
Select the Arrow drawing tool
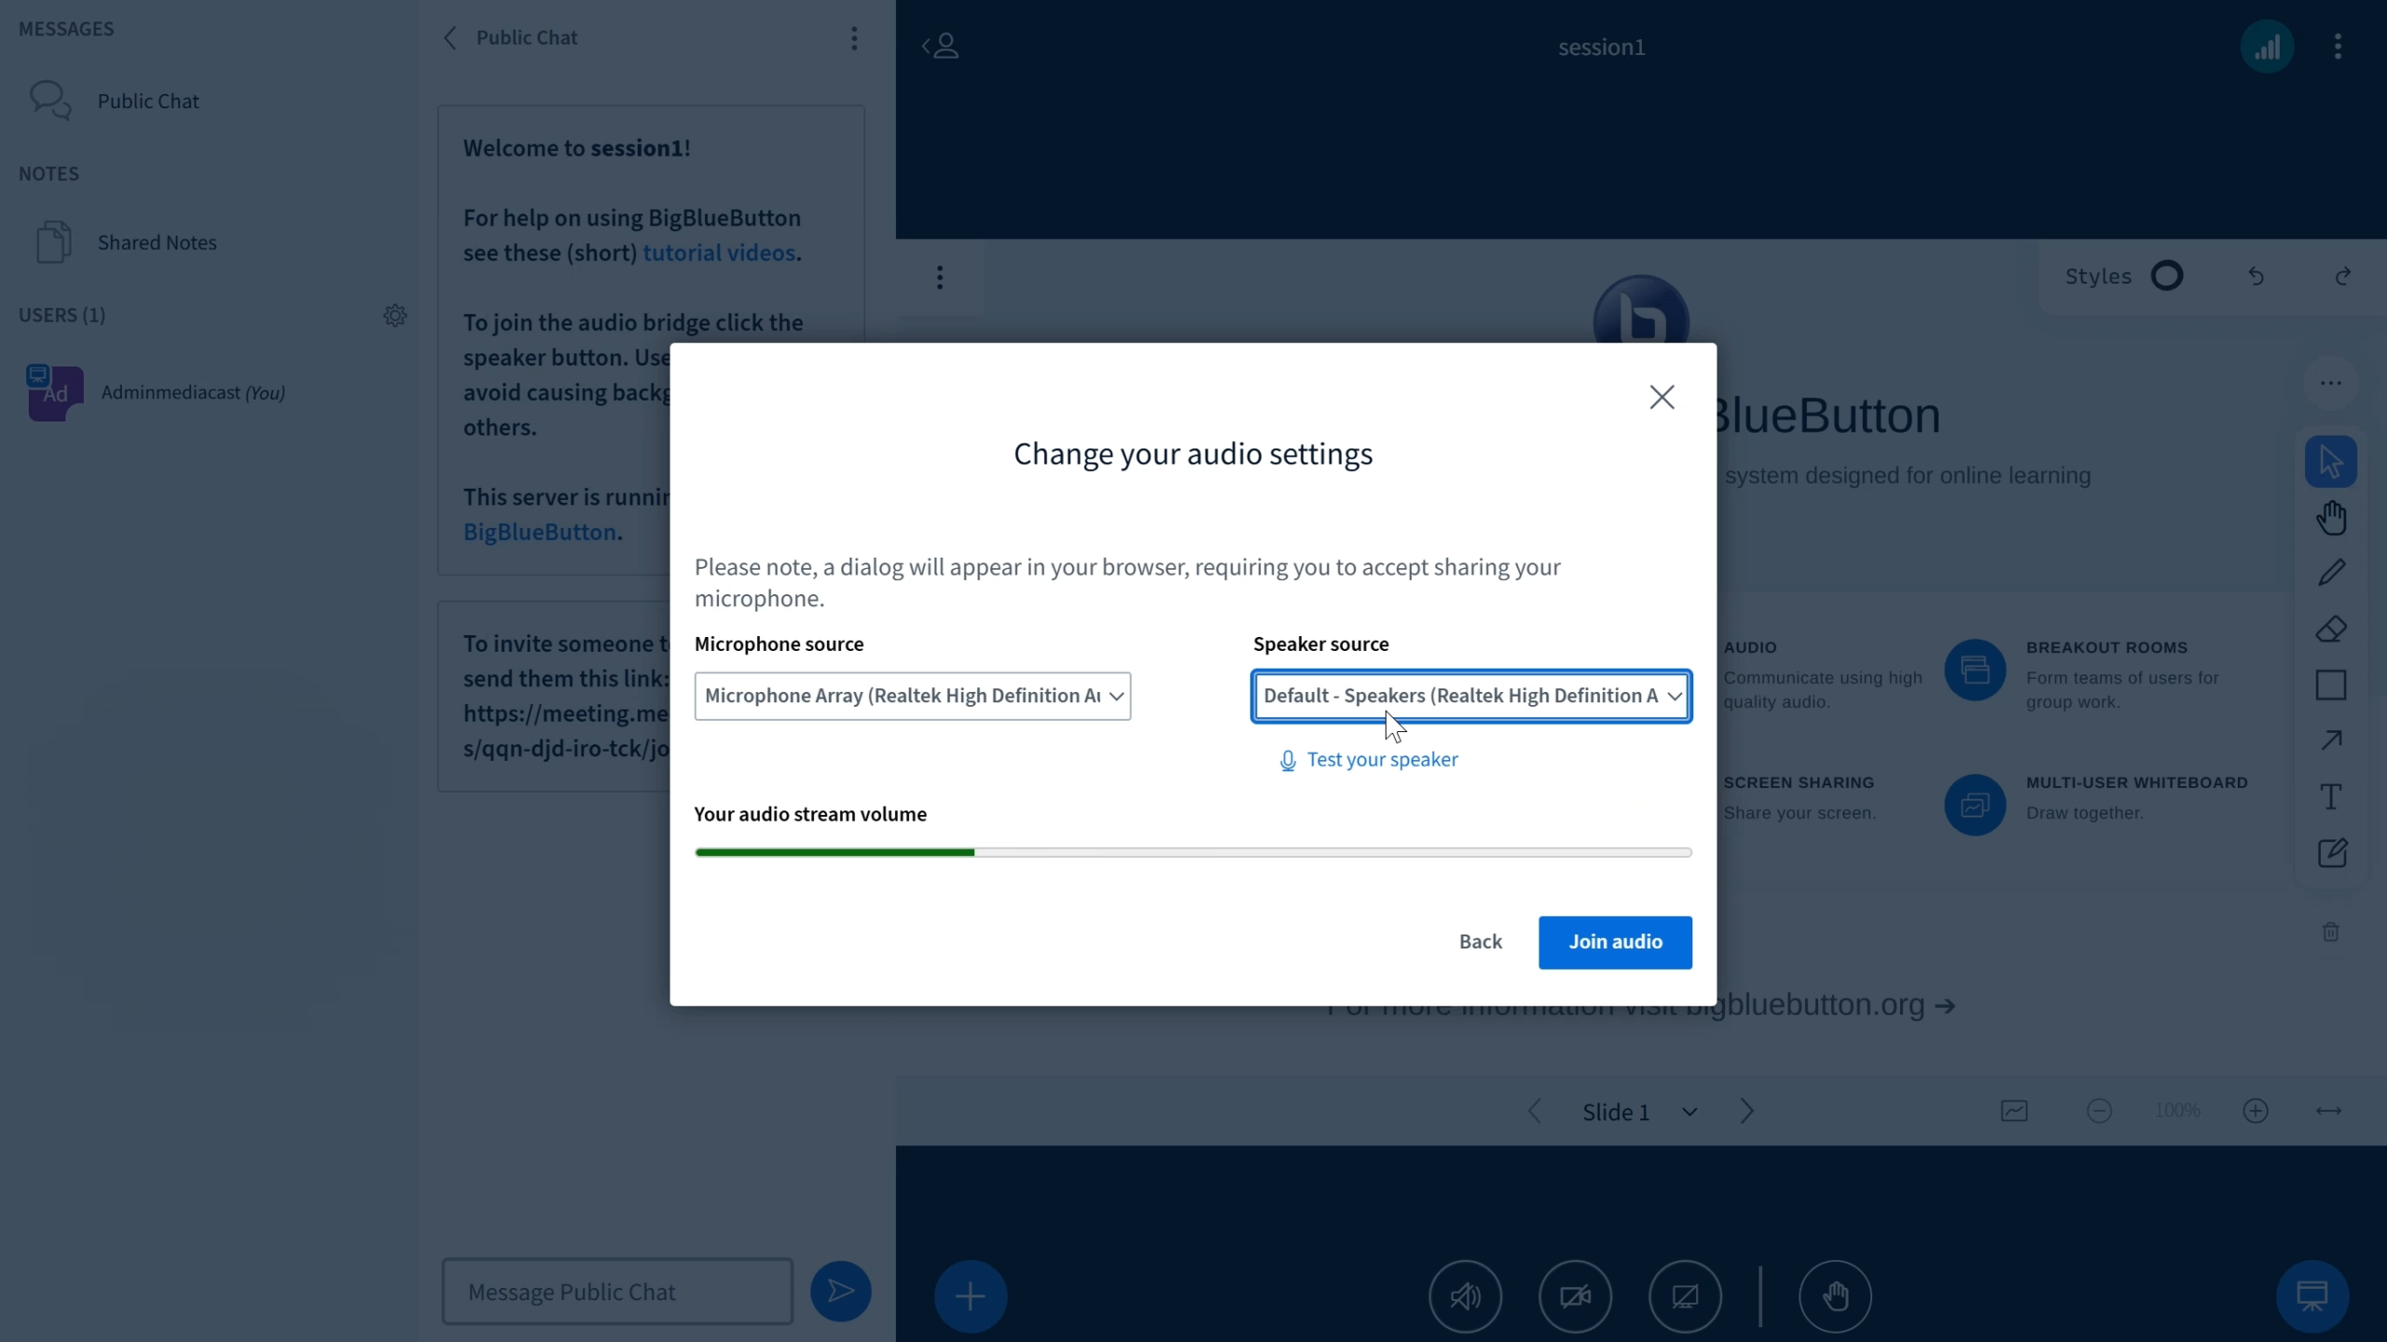coord(2331,740)
